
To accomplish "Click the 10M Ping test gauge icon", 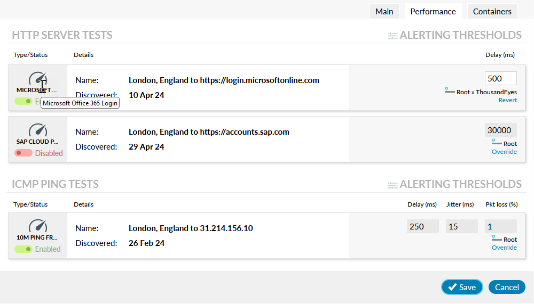I will point(37,226).
